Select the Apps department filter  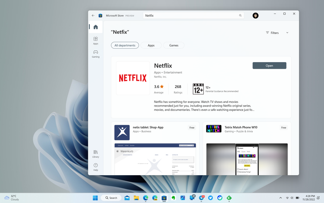click(151, 45)
